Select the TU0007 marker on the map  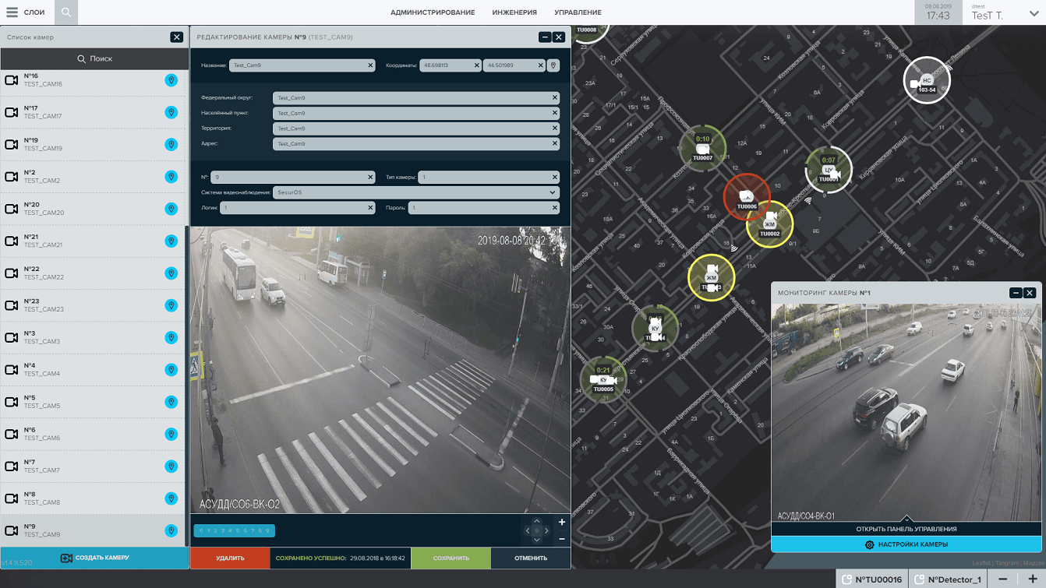702,148
